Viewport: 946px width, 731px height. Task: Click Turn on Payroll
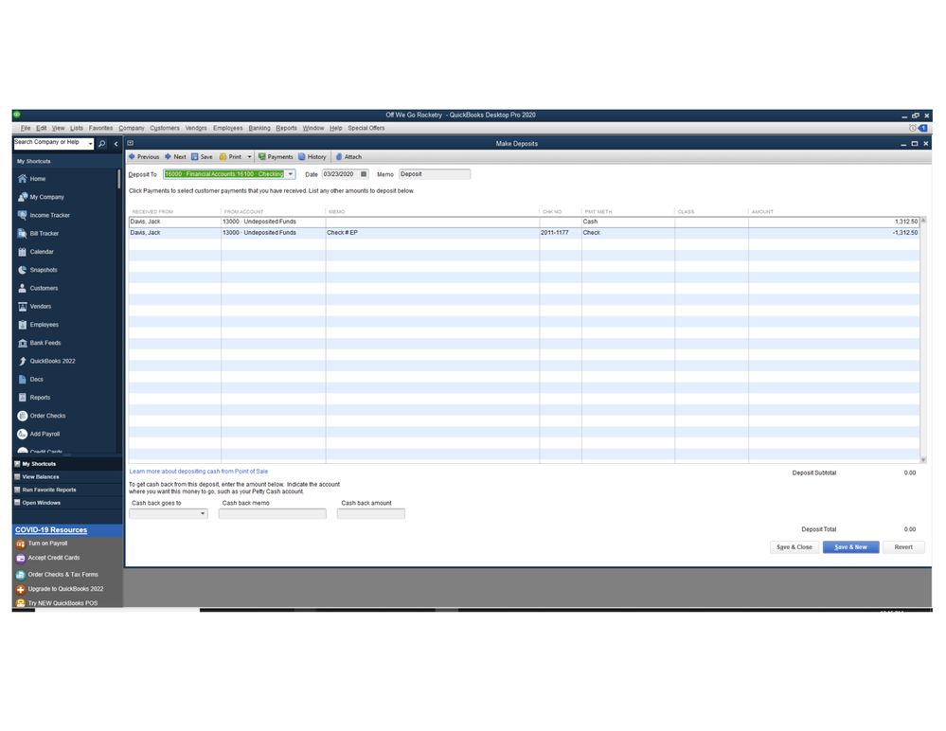click(42, 544)
